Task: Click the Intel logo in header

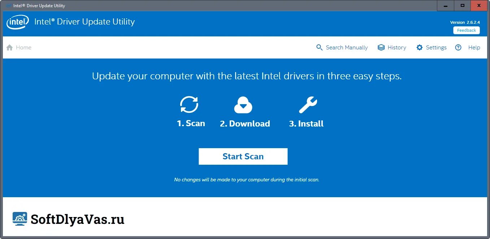Action: tap(18, 22)
